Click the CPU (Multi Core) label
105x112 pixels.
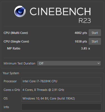(x=16, y=33)
